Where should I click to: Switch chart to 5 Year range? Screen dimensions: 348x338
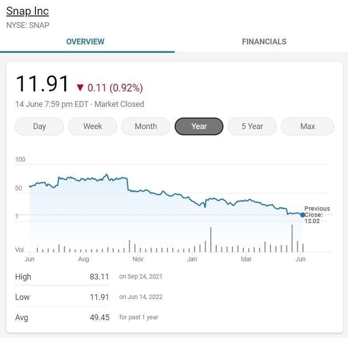click(x=252, y=126)
